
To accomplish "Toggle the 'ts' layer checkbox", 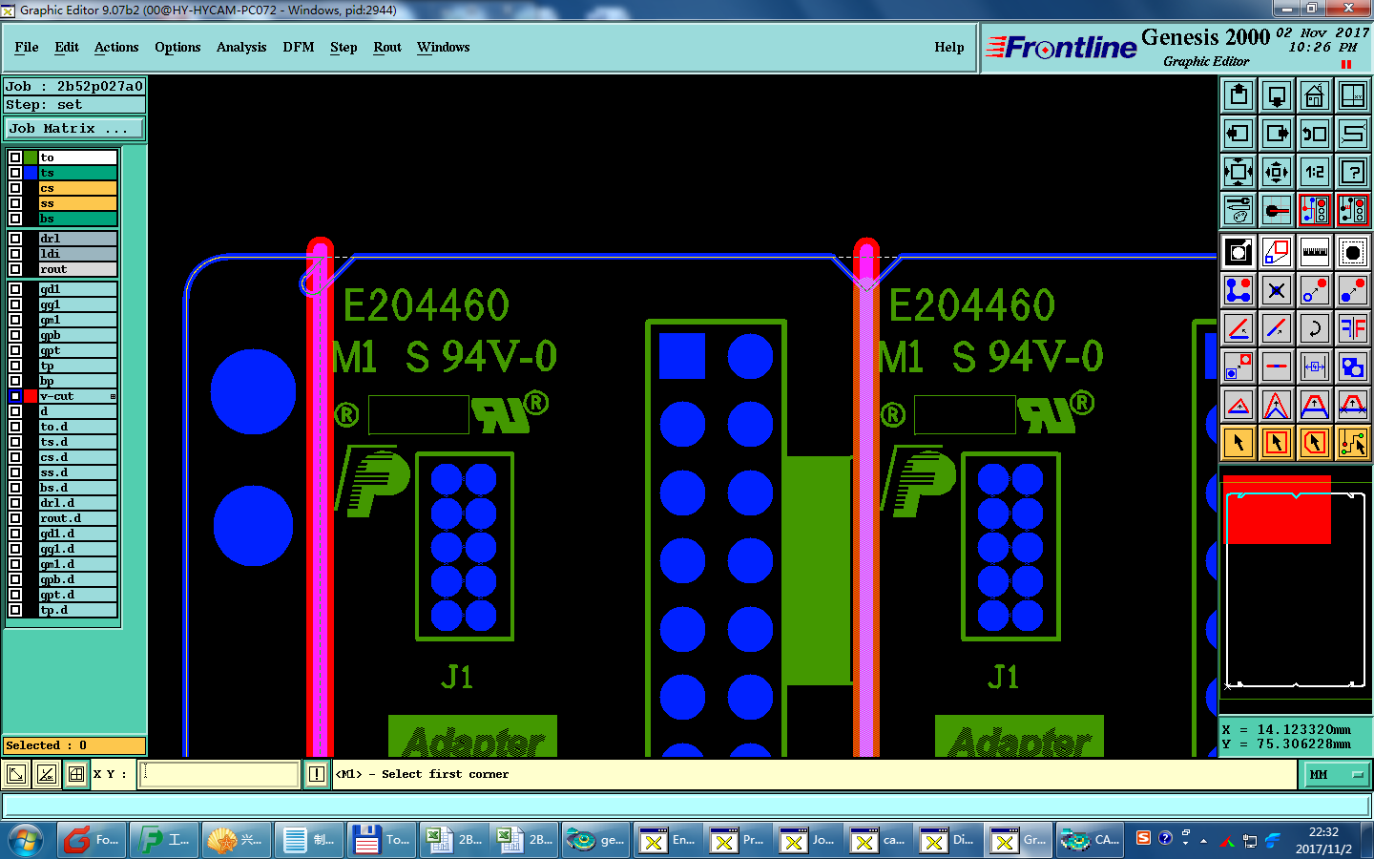I will click(15, 173).
